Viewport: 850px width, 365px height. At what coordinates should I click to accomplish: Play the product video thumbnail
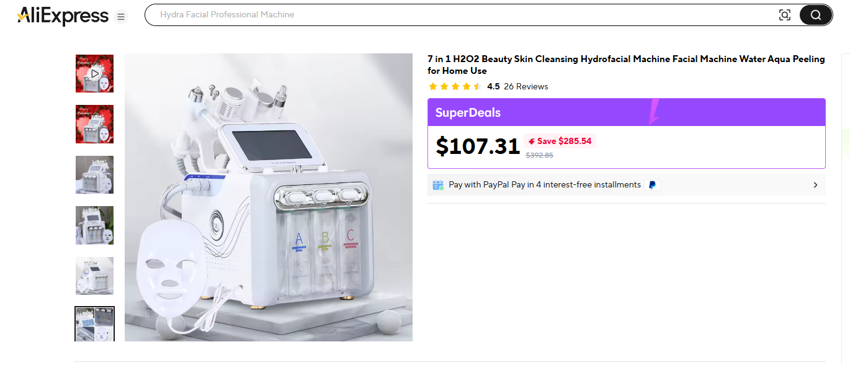(94, 73)
